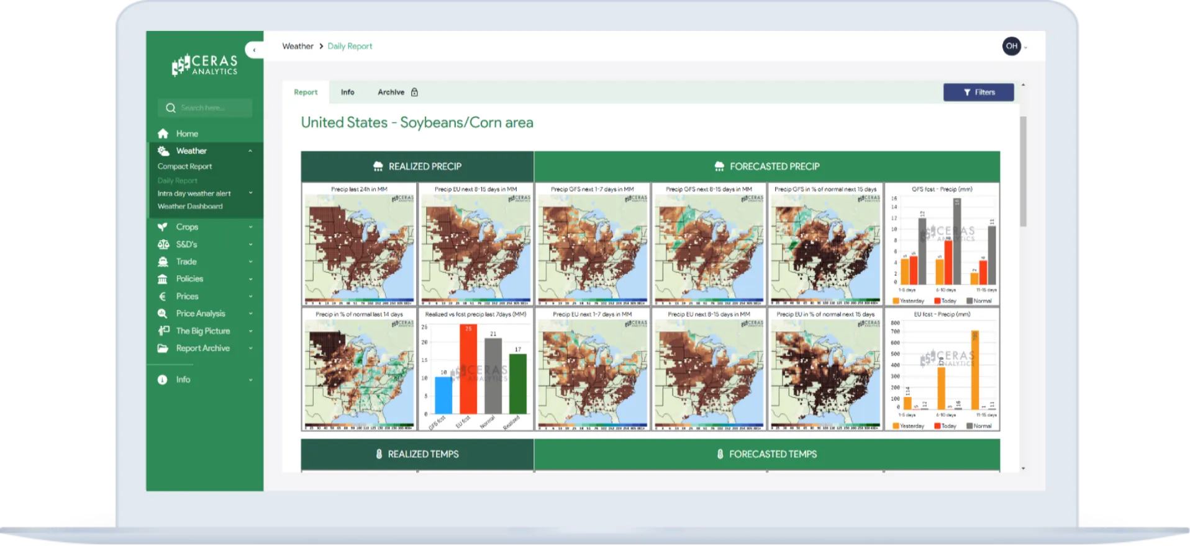Expand the Crops menu chevron
The image size is (1190, 557).
click(x=250, y=227)
